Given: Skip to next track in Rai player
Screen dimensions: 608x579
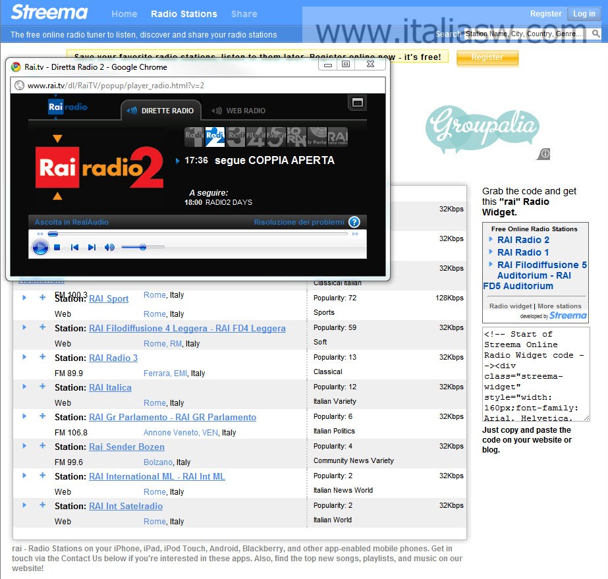Looking at the screenshot, I should click(x=92, y=248).
